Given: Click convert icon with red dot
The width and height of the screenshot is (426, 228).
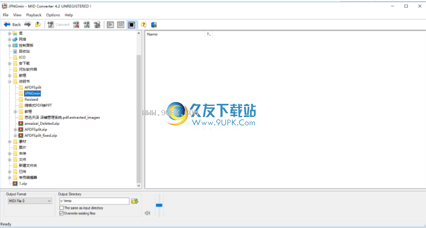Looking at the screenshot, I should pos(76,25).
